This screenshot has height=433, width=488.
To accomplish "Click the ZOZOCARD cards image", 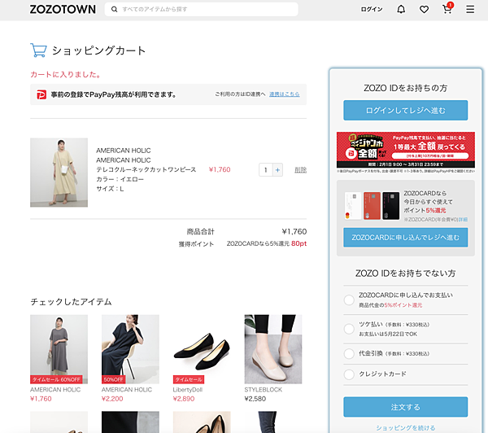I will point(373,206).
